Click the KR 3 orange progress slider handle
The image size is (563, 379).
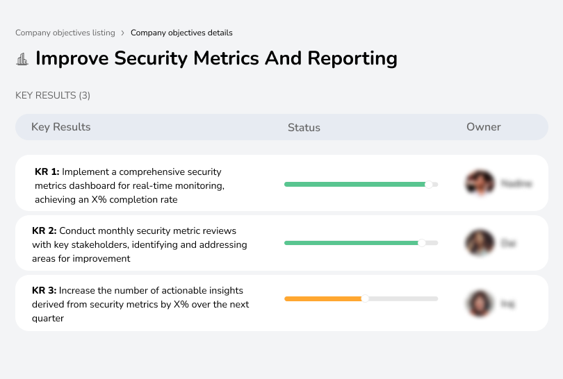[365, 298]
